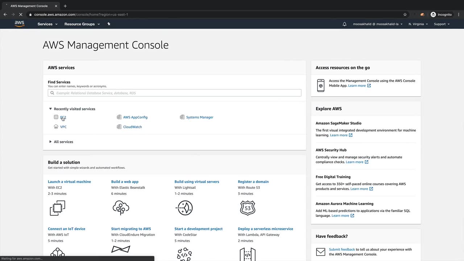The width and height of the screenshot is (464, 261).
Task: Click the CloudWatch service icon
Action: pyautogui.click(x=119, y=127)
